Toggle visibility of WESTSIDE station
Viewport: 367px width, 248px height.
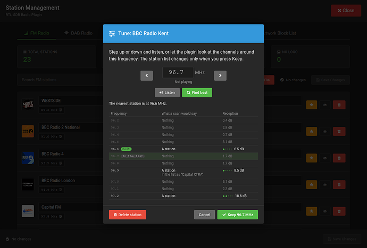(325, 105)
